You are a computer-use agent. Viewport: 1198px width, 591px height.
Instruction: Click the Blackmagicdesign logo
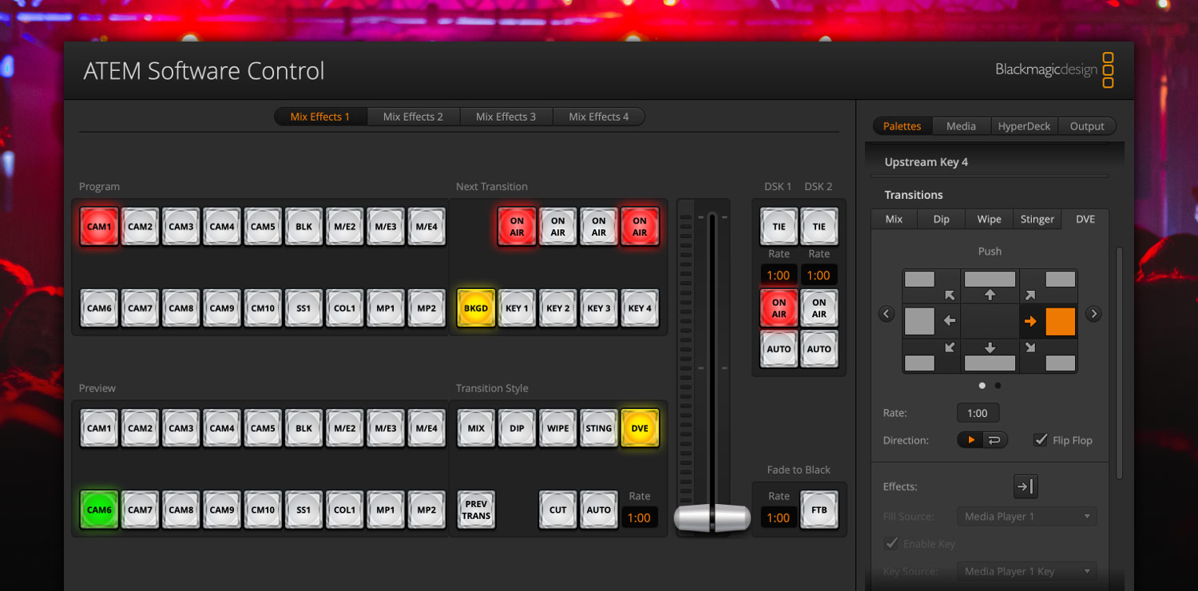pyautogui.click(x=1054, y=70)
